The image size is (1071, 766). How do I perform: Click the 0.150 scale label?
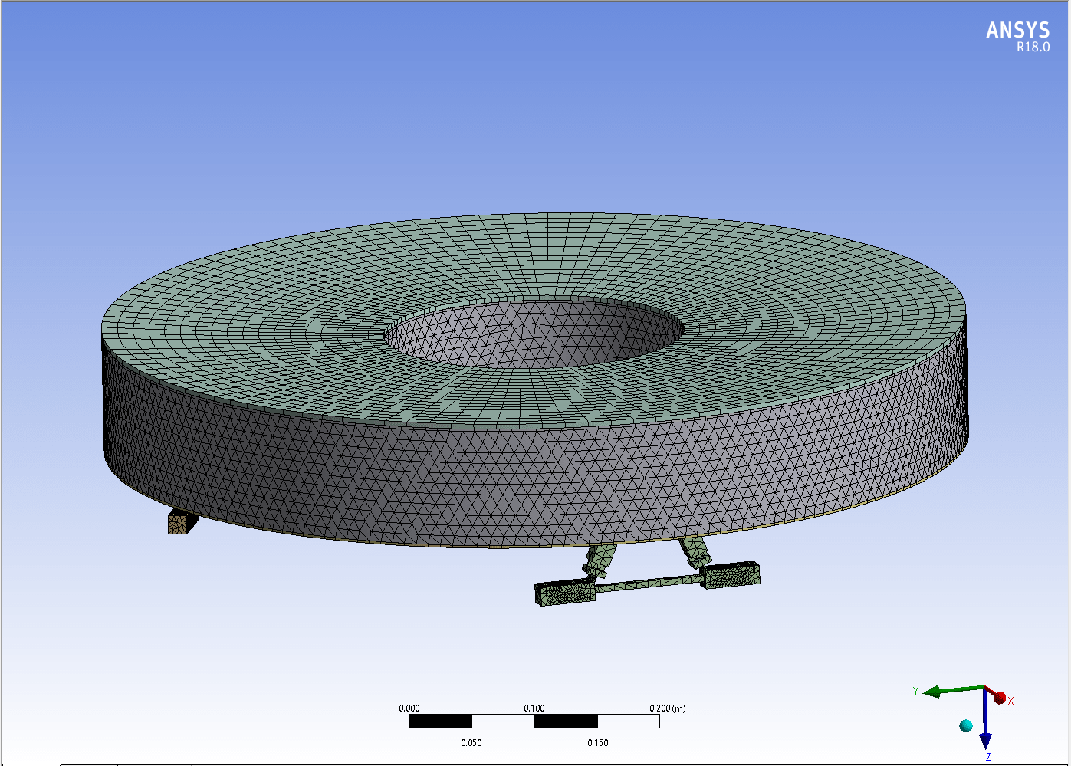(x=598, y=743)
